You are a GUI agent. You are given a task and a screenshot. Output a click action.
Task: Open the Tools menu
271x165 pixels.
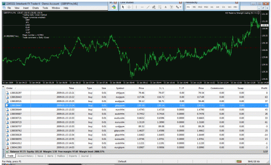click(45, 8)
